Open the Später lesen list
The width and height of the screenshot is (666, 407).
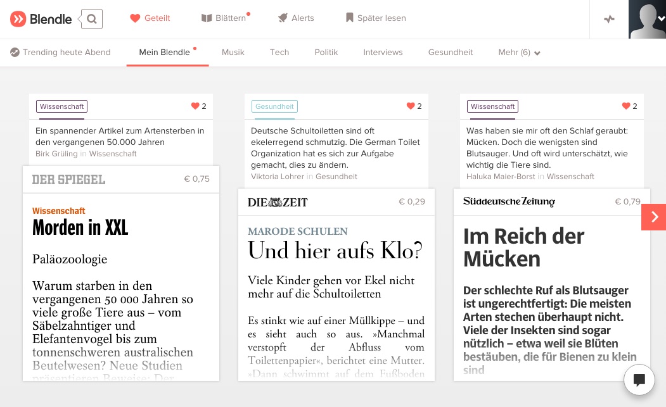point(375,18)
